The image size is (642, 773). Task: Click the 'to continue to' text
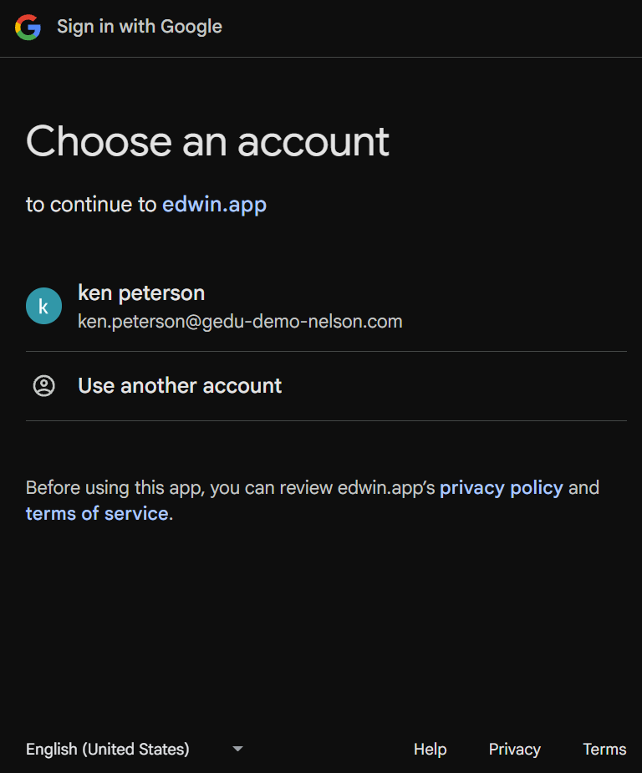(91, 205)
